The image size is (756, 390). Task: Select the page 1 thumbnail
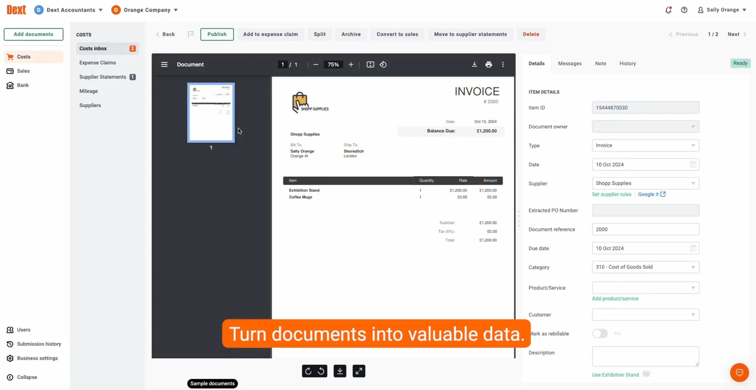[x=211, y=113]
